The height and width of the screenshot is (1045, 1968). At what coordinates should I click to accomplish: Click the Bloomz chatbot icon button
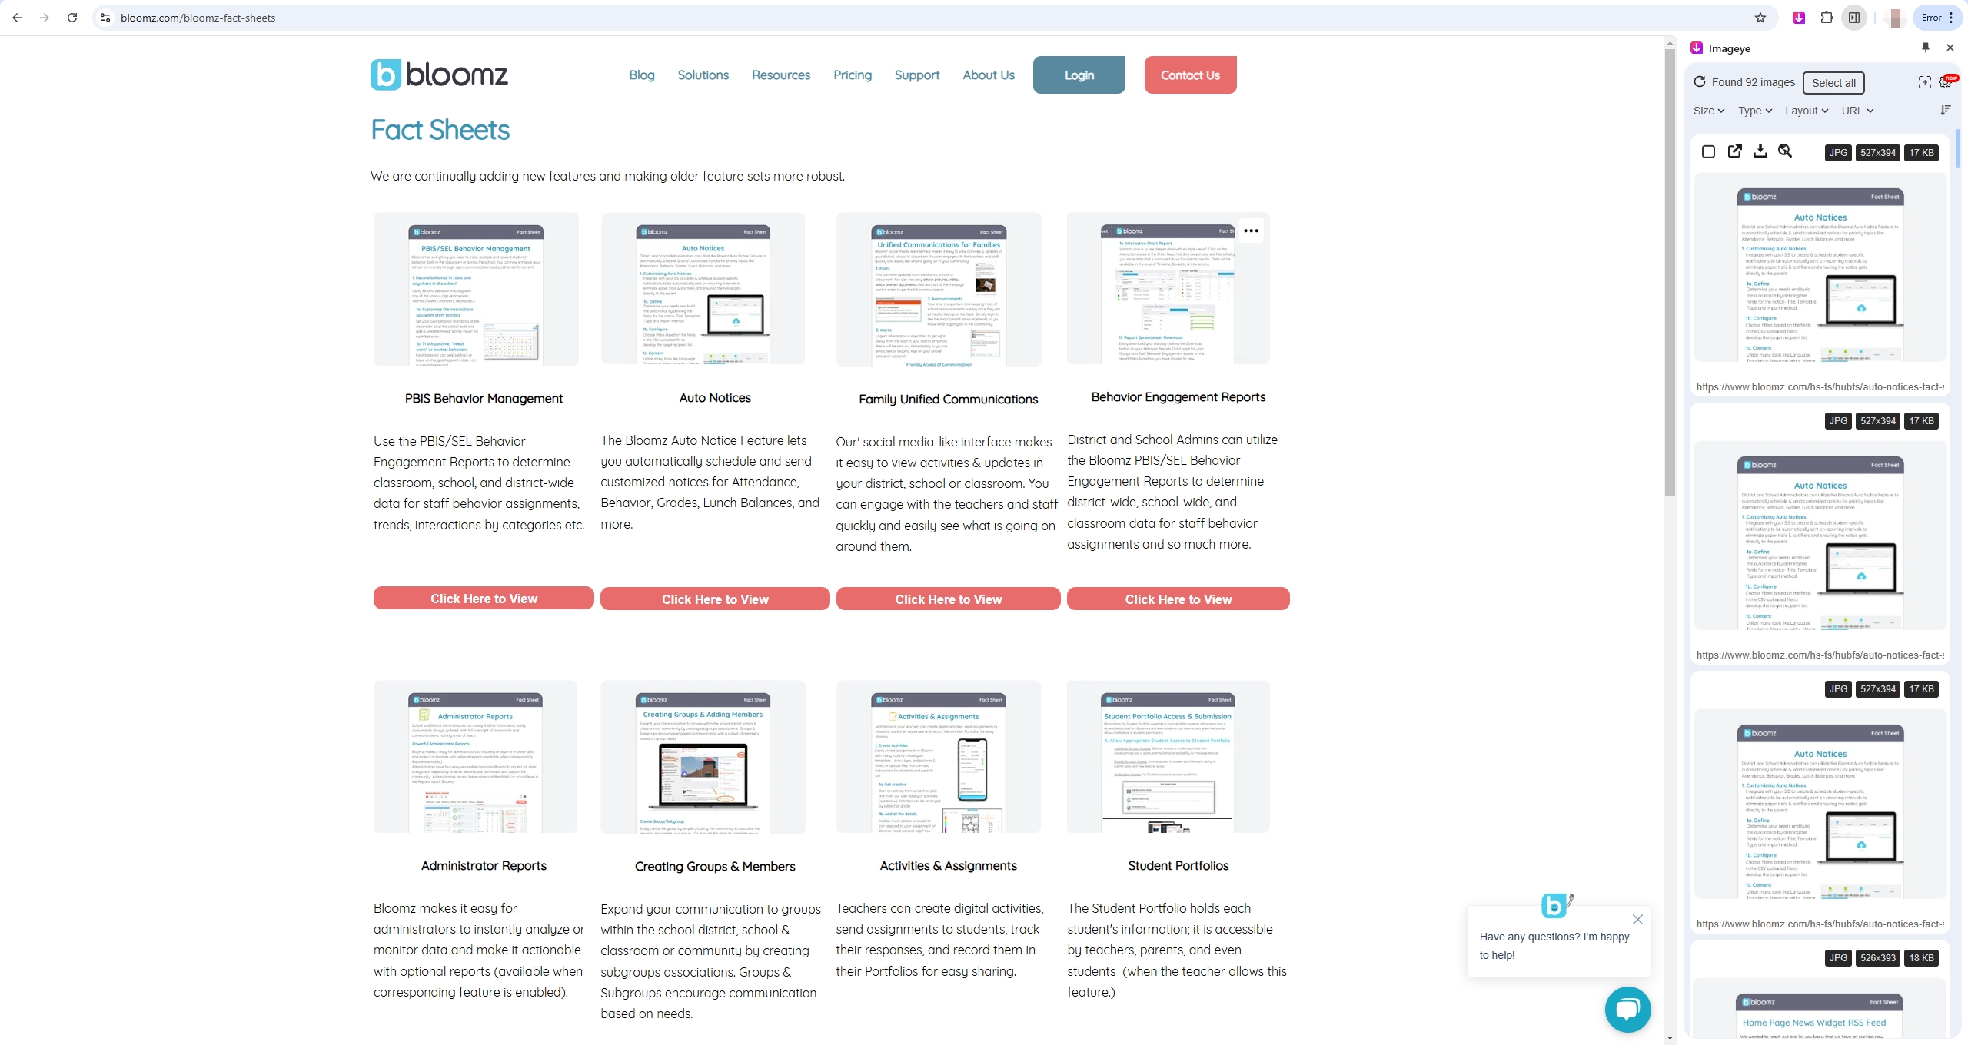pyautogui.click(x=1630, y=1009)
